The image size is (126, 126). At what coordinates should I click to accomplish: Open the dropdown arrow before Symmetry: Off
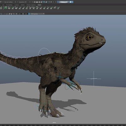(18, 2)
